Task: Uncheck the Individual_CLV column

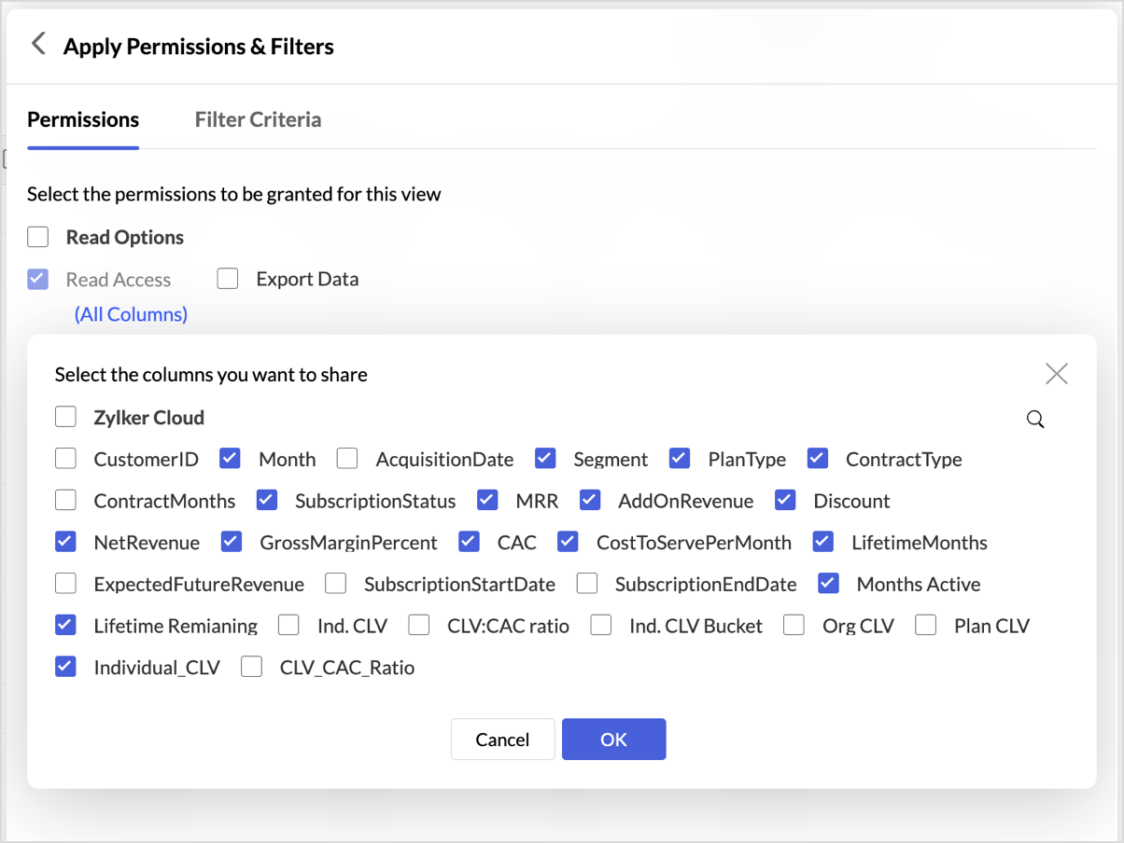Action: point(65,667)
